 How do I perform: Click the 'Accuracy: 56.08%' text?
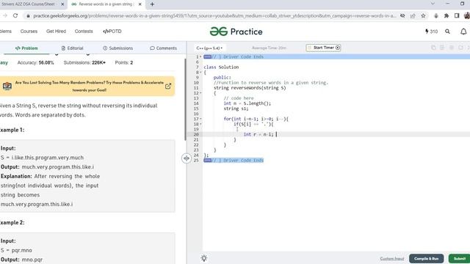(35, 62)
